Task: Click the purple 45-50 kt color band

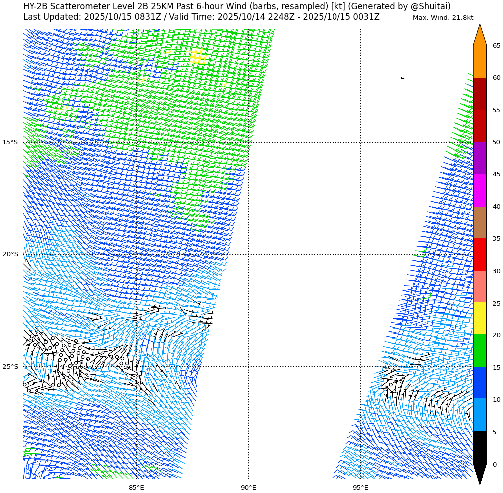Action: [x=479, y=158]
